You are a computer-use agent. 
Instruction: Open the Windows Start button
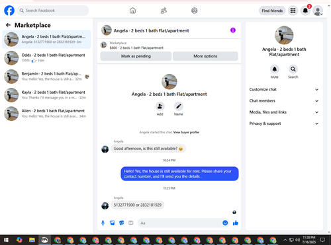(x=6, y=240)
